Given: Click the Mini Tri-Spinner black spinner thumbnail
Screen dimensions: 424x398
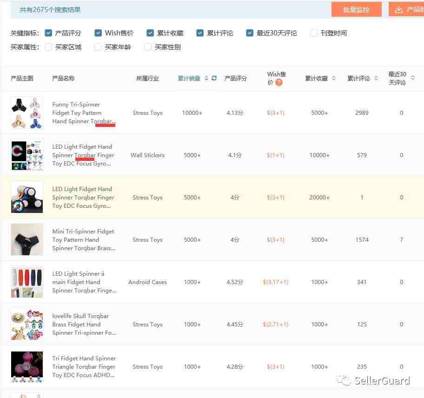Looking at the screenshot, I should (x=27, y=239).
